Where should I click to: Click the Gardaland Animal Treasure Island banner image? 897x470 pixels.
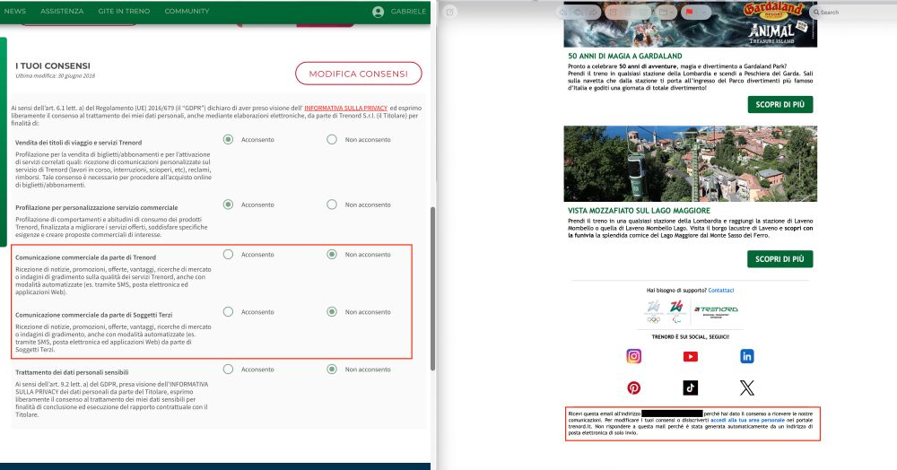click(691, 25)
